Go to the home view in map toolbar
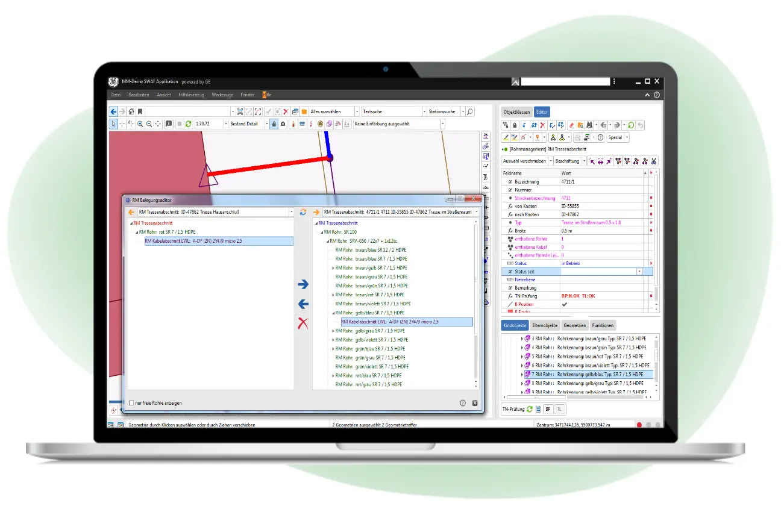This screenshot has height=518, width=781. point(131,111)
